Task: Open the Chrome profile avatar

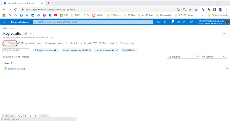Action: coord(220,9)
